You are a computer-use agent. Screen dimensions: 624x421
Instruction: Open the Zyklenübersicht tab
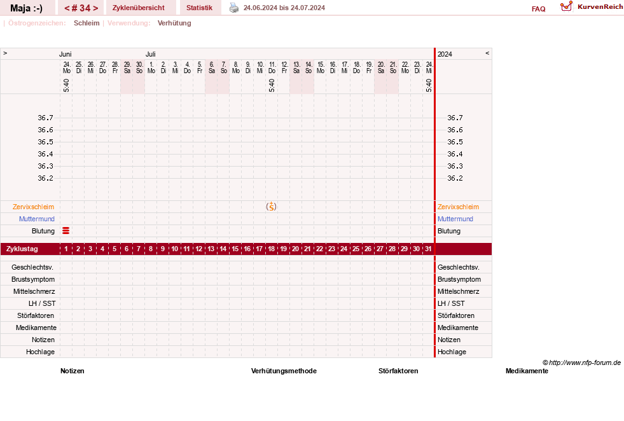[x=139, y=8]
